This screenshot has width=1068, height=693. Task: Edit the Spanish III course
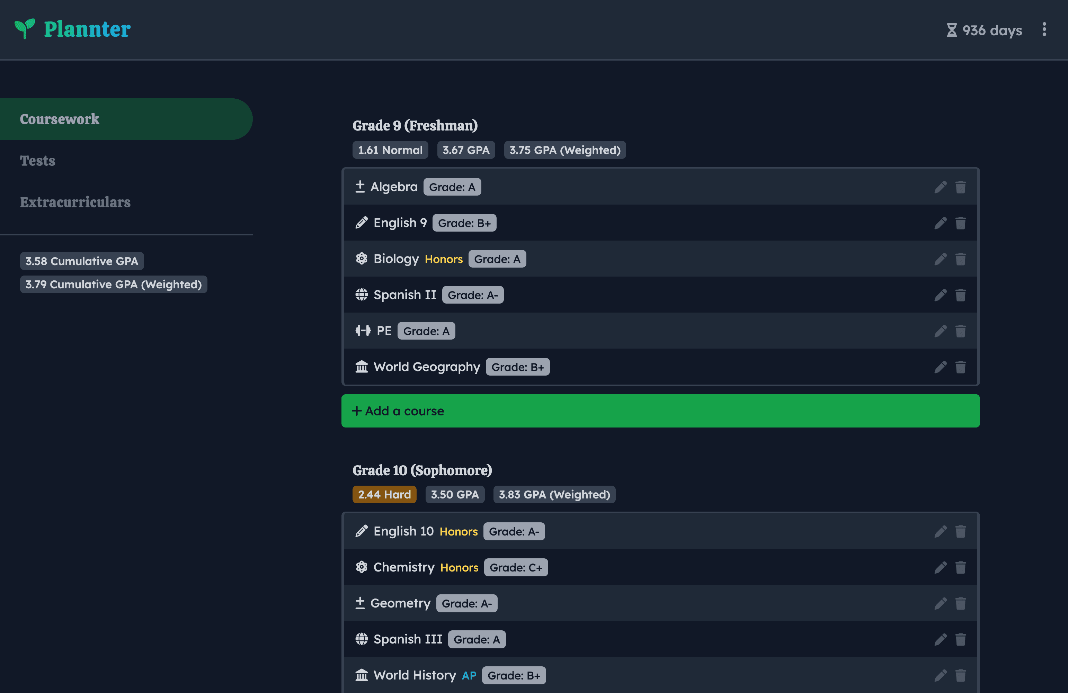click(940, 640)
